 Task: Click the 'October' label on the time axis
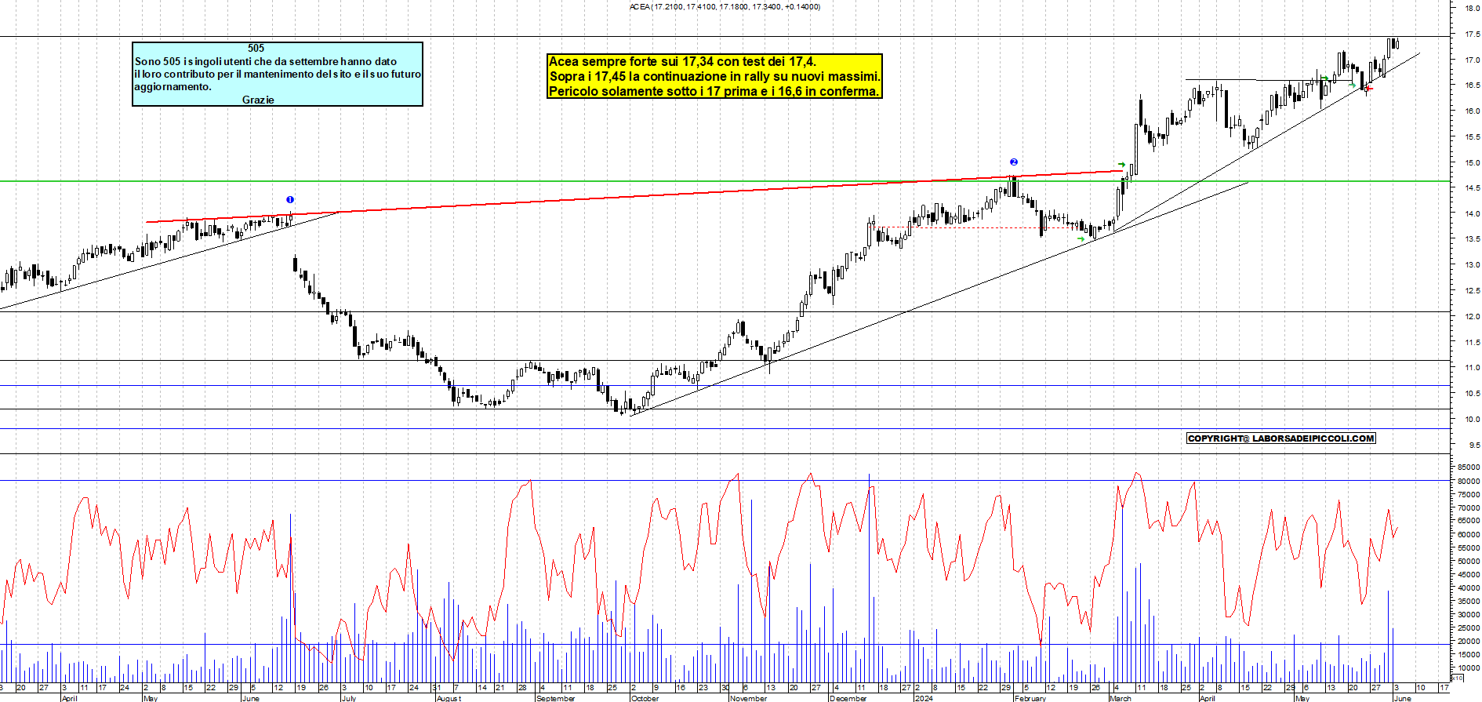click(x=645, y=698)
